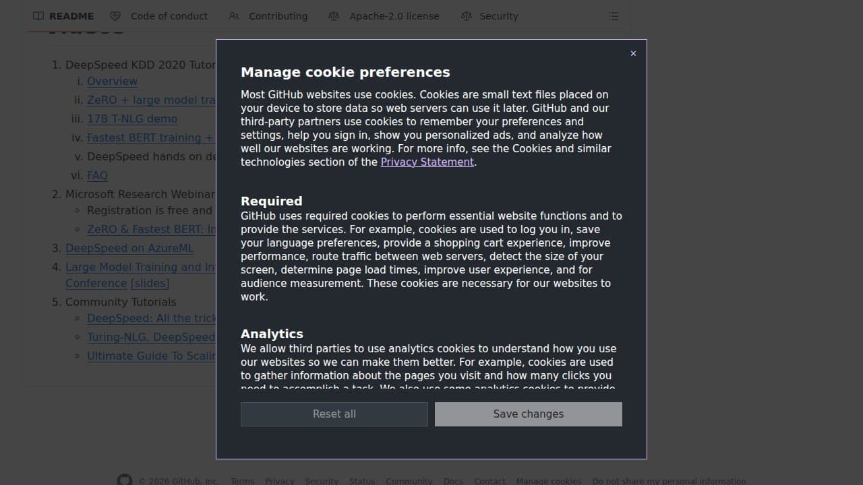863x485 pixels.
Task: Switch to the README tab
Action: [63, 16]
